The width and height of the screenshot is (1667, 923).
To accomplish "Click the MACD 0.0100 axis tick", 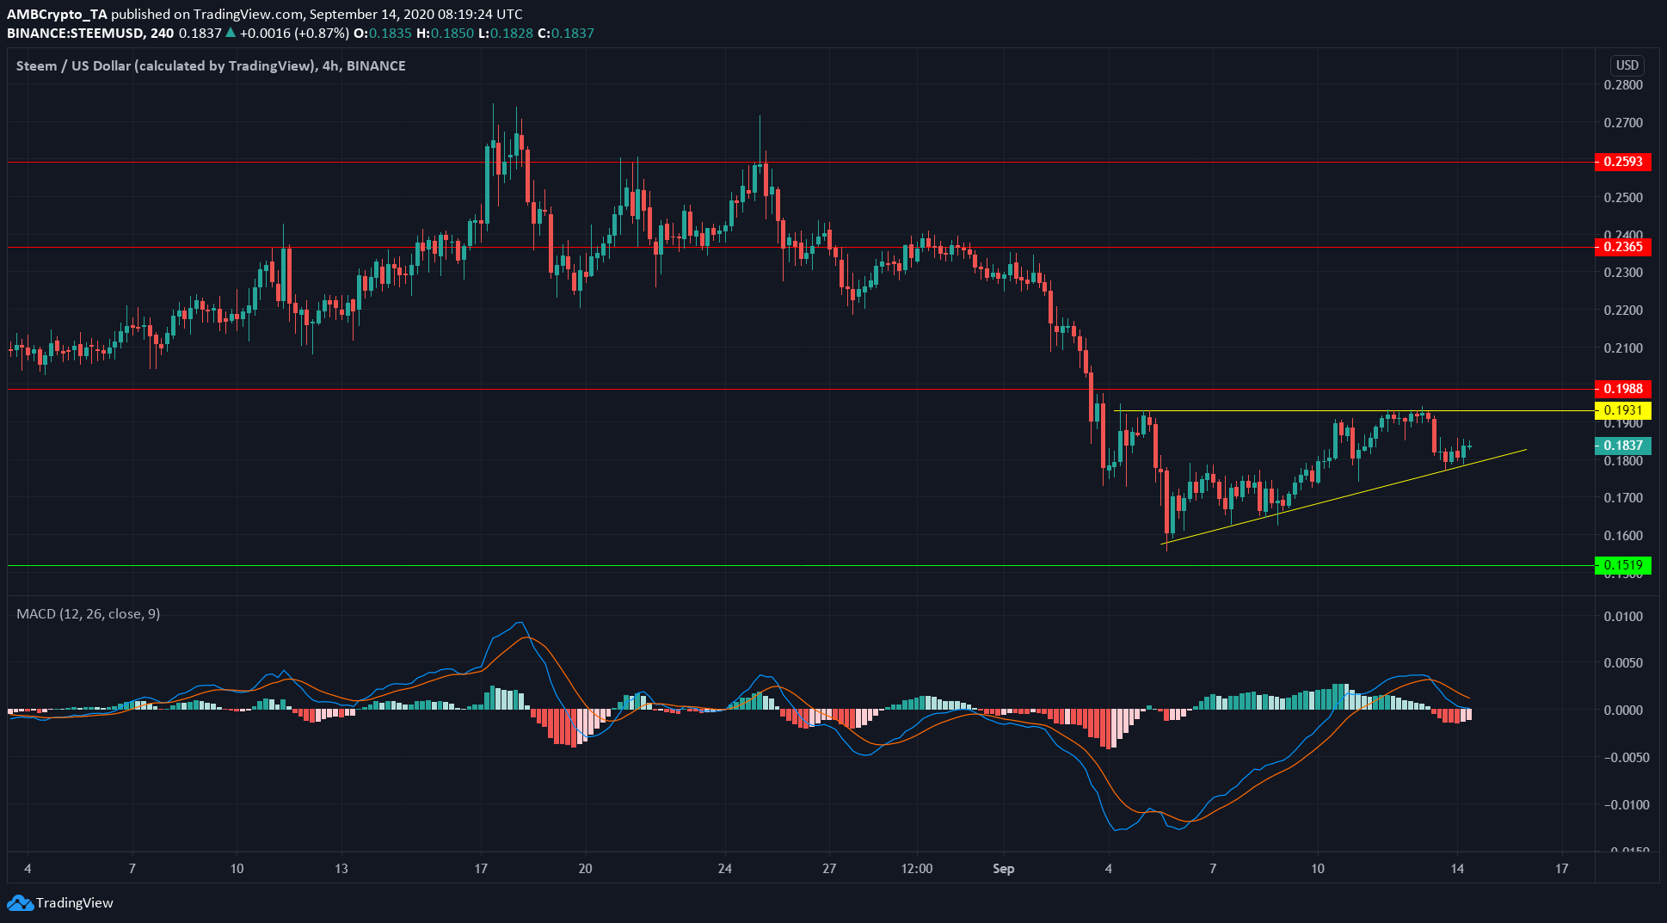I will click(1623, 617).
